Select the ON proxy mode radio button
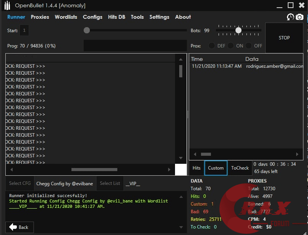Screen dimensions: 308x235 230,46
